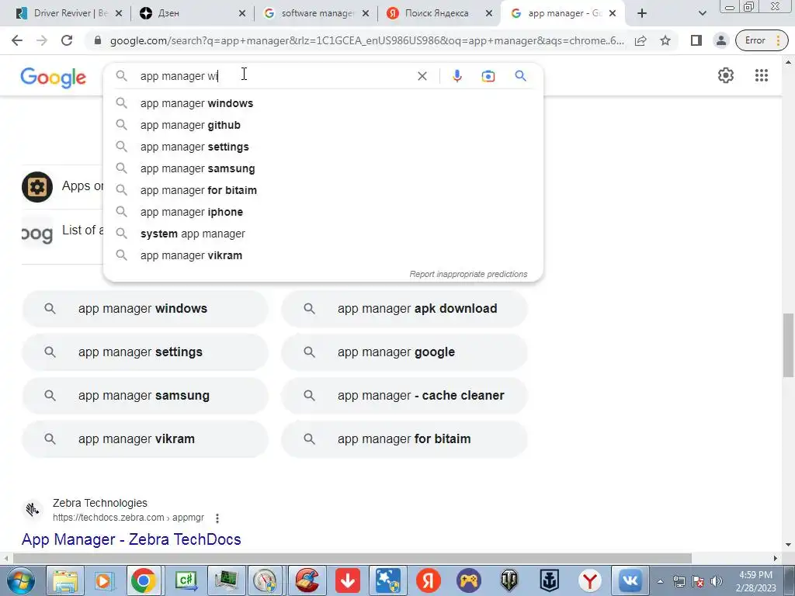Select suggestion app manager samsung in dropdown
The image size is (795, 596).
point(323,168)
